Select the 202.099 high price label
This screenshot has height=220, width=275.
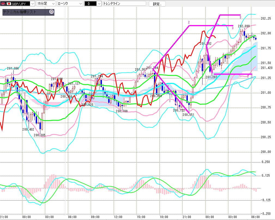(244, 26)
